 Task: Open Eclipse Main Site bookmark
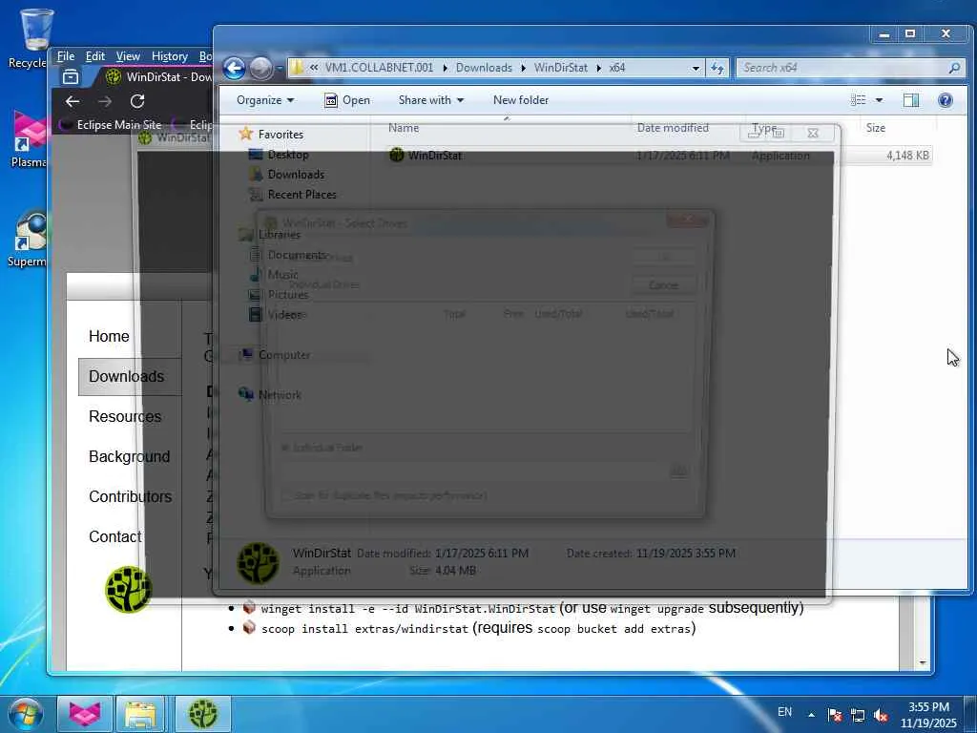(x=113, y=125)
